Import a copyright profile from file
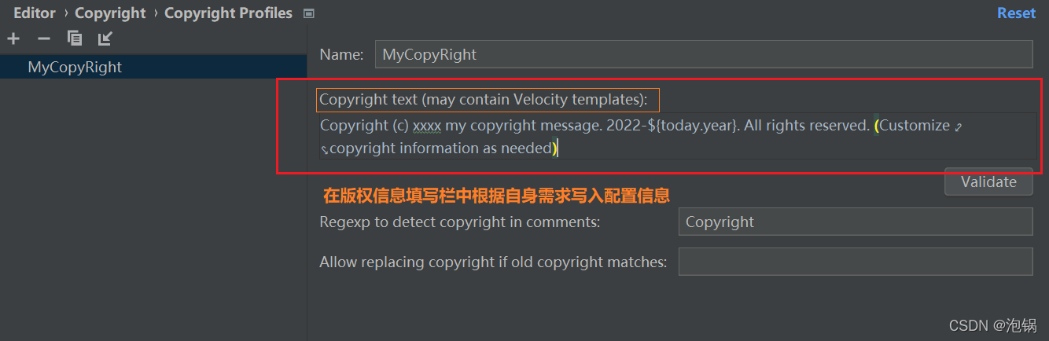1049x341 pixels. (x=105, y=38)
